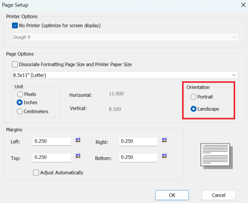Close the Page Setup dialog

click(x=243, y=5)
